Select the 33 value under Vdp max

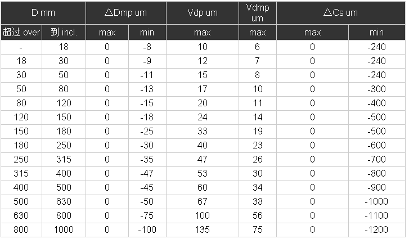pyautogui.click(x=202, y=131)
